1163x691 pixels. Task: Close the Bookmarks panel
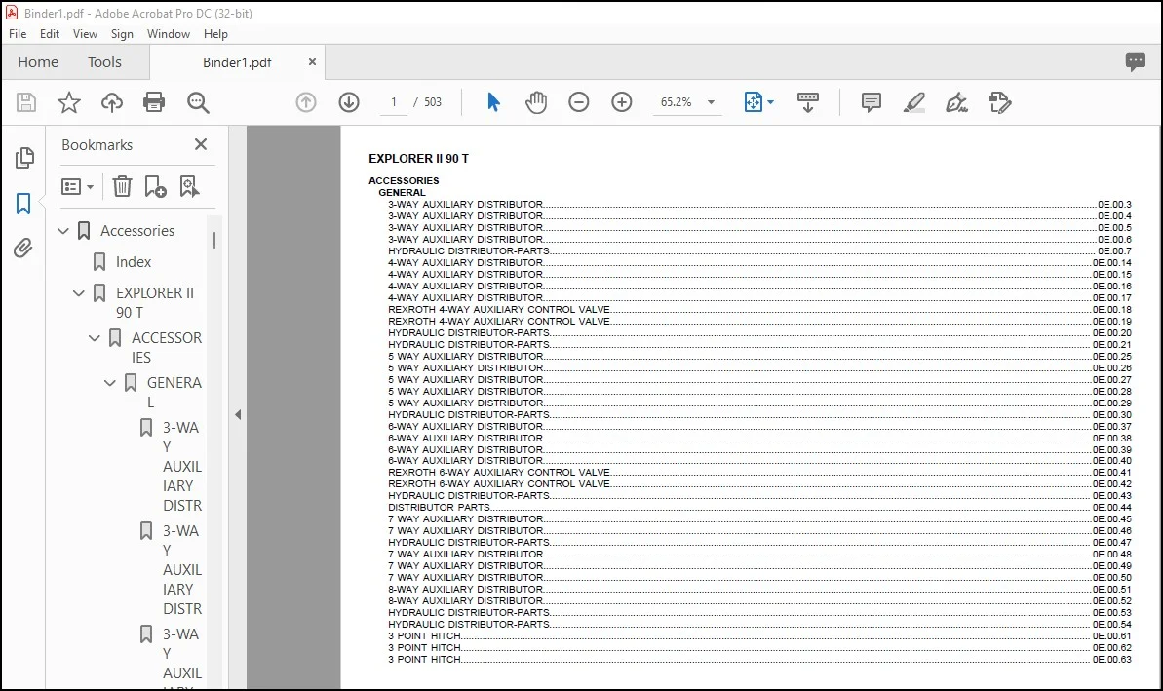click(x=200, y=144)
